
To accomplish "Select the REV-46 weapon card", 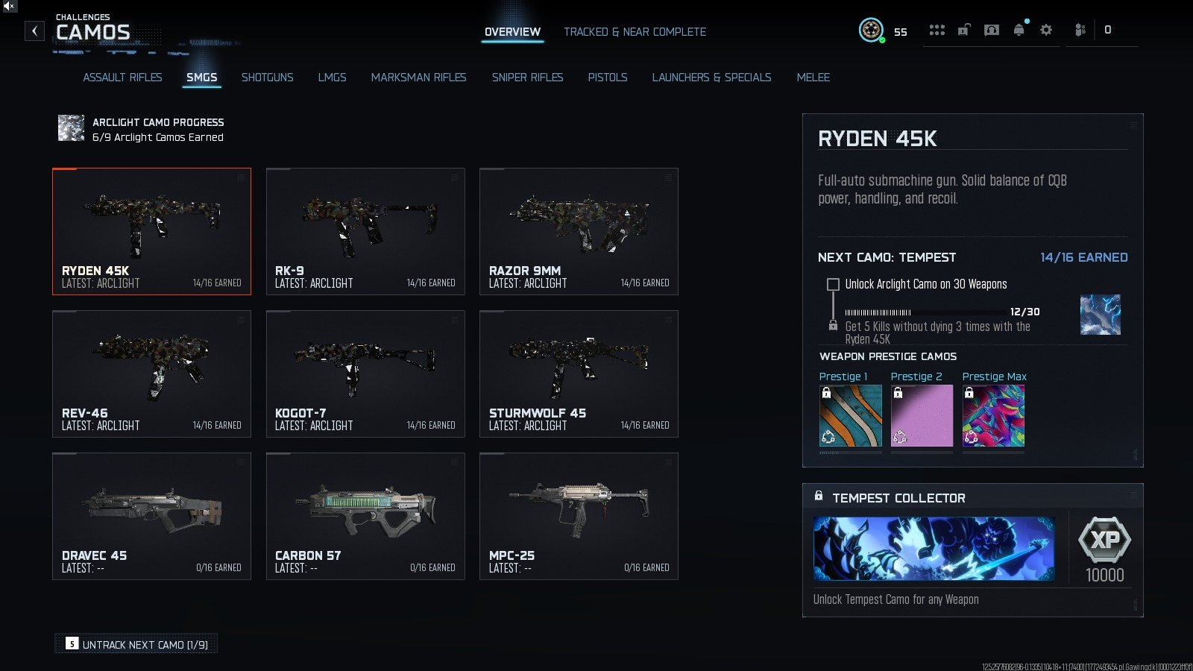I will tap(151, 374).
